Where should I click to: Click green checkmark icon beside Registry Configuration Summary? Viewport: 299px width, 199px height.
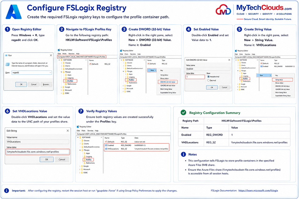(x=183, y=112)
